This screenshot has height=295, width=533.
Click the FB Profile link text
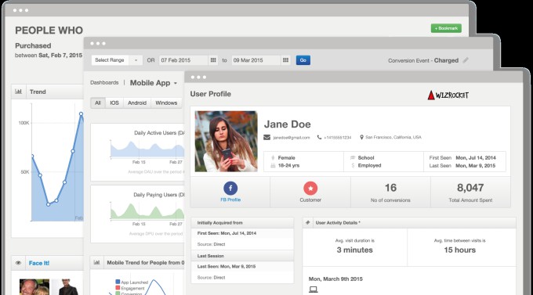click(230, 200)
